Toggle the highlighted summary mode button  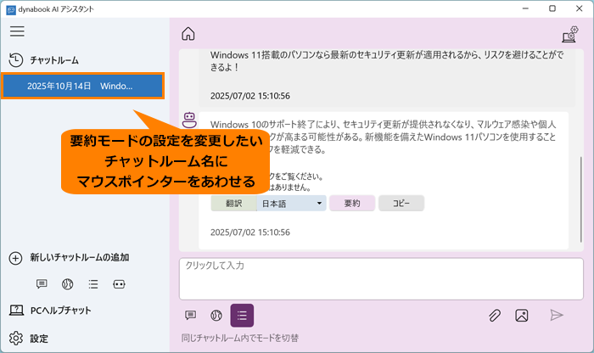coord(242,315)
